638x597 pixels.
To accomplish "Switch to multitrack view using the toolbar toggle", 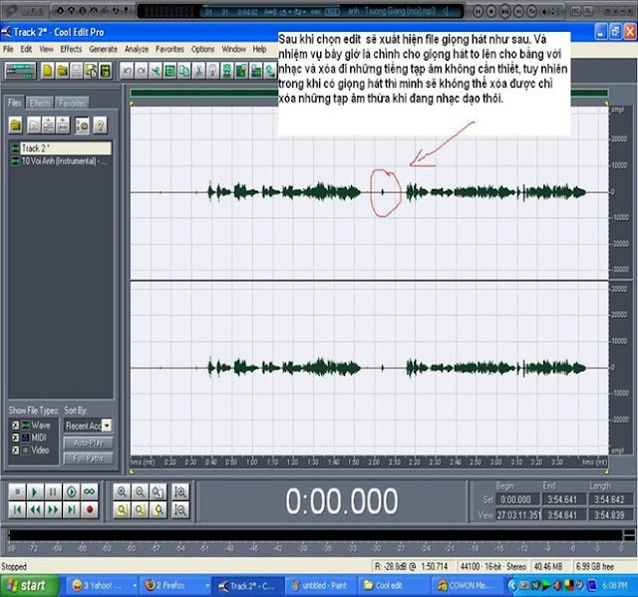I will pyautogui.click(x=20, y=71).
